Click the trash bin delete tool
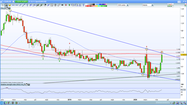This screenshot has width=187, height=105. click(x=55, y=5)
